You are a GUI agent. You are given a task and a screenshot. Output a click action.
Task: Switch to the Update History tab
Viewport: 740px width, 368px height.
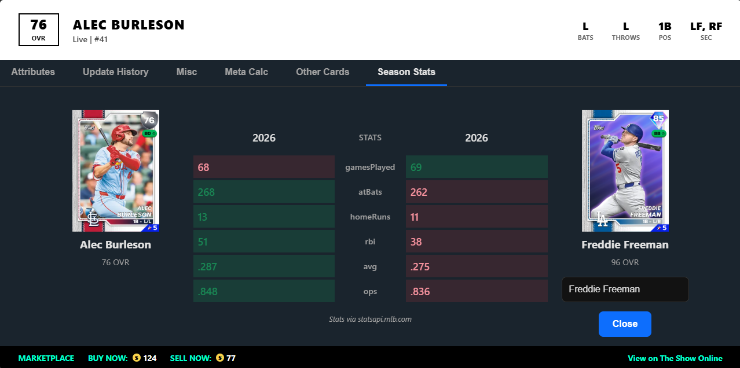pos(116,72)
